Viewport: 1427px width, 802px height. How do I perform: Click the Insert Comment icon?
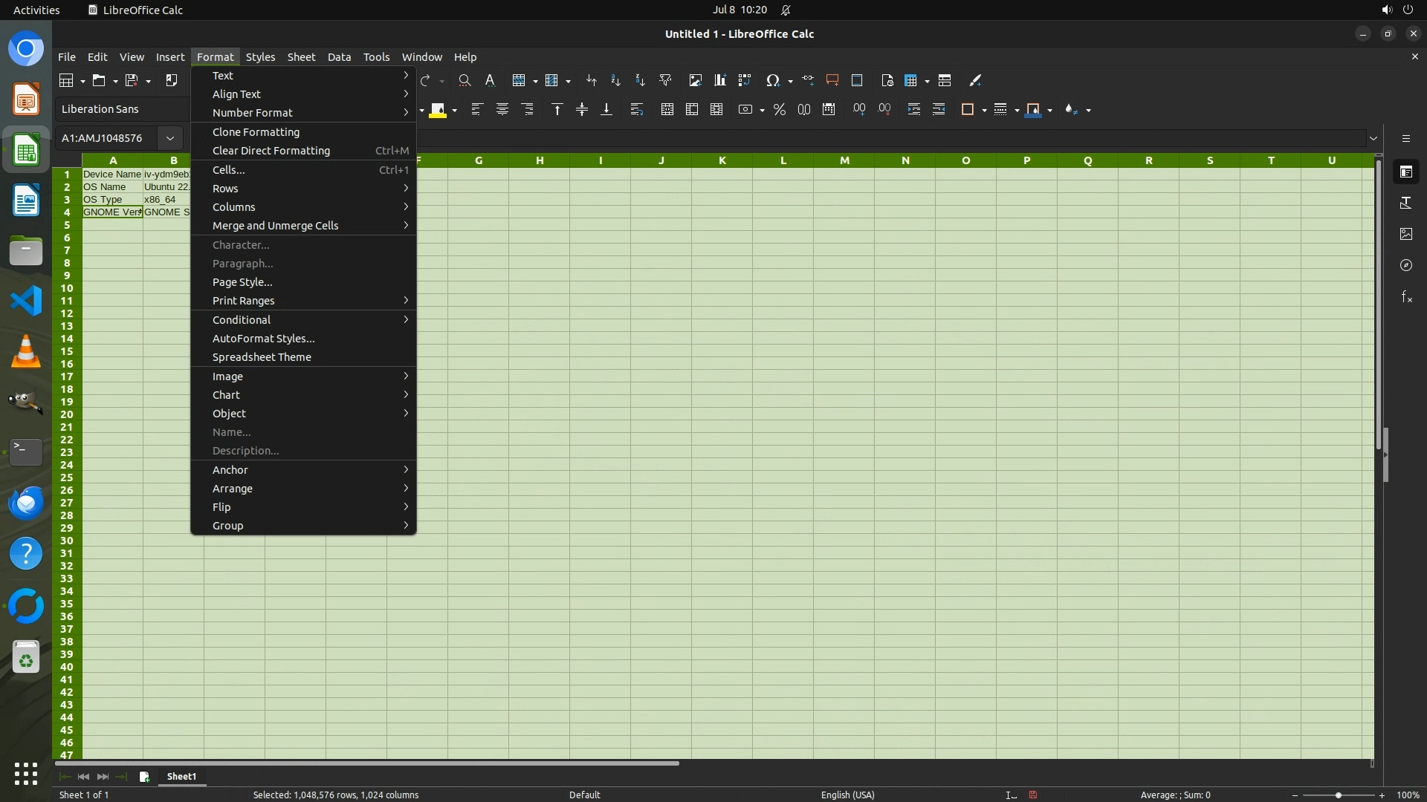[x=832, y=80]
